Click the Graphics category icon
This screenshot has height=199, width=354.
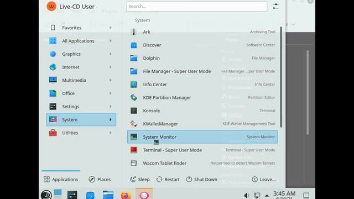click(x=53, y=54)
